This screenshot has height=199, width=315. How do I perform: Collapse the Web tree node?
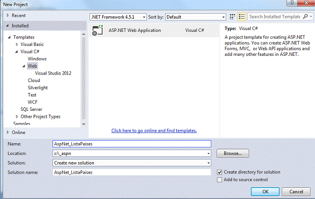(24, 66)
